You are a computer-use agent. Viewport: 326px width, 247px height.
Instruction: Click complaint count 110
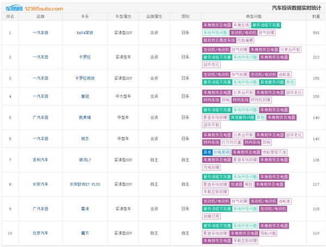tap(316, 233)
